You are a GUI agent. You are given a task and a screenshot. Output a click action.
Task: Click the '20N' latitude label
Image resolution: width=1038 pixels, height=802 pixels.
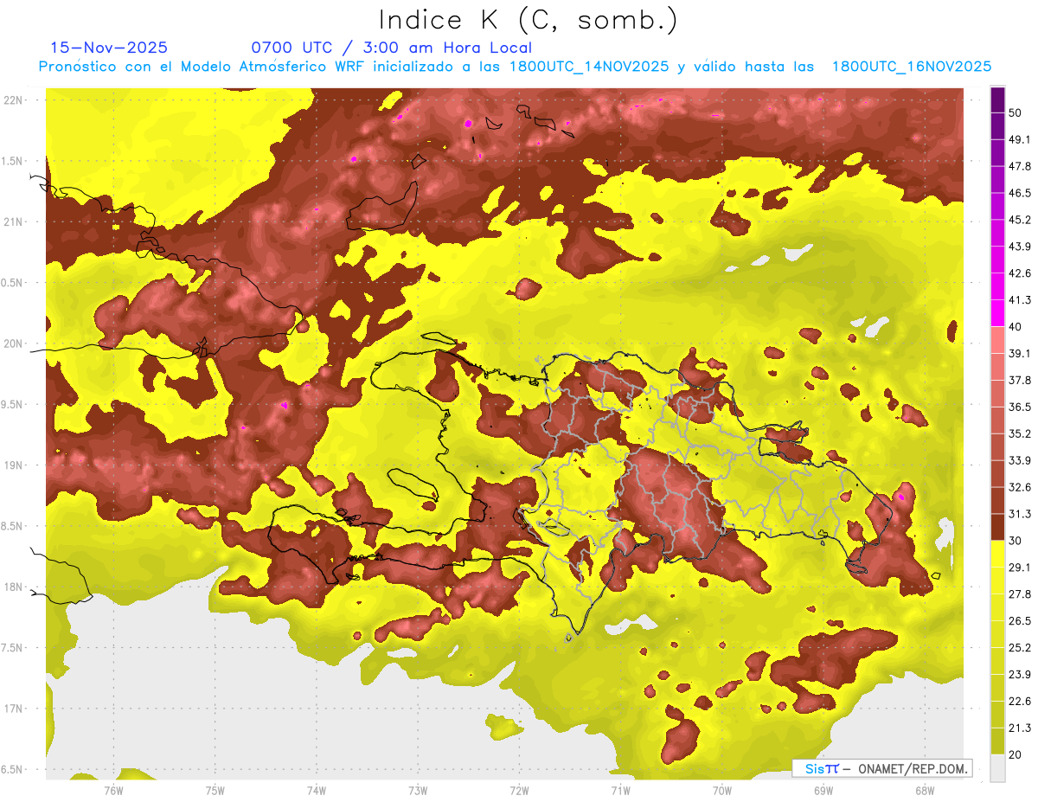pyautogui.click(x=15, y=343)
